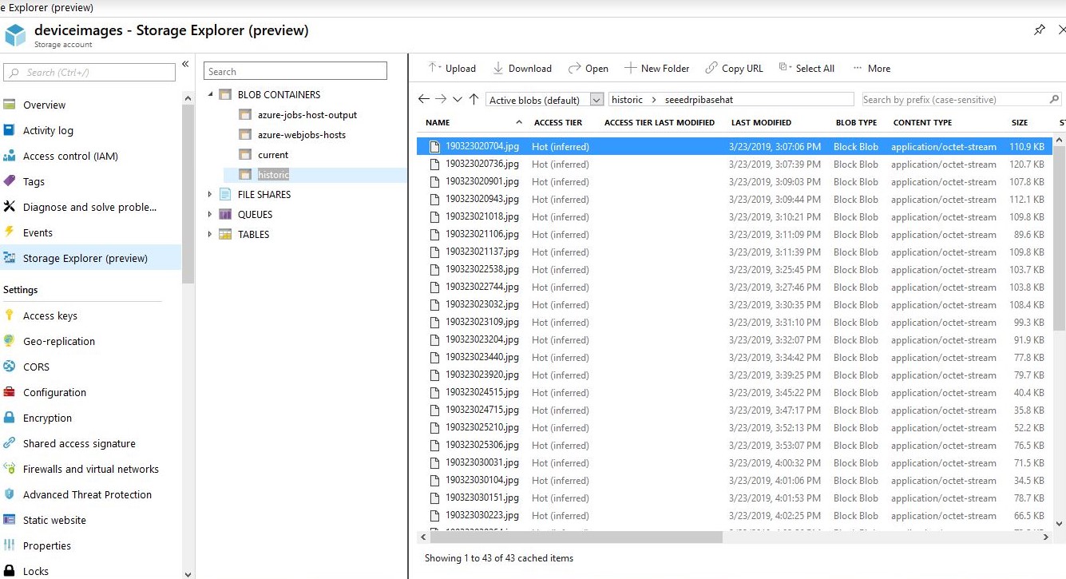Click the New Folder plus icon
This screenshot has width=1066, height=579.
click(631, 68)
